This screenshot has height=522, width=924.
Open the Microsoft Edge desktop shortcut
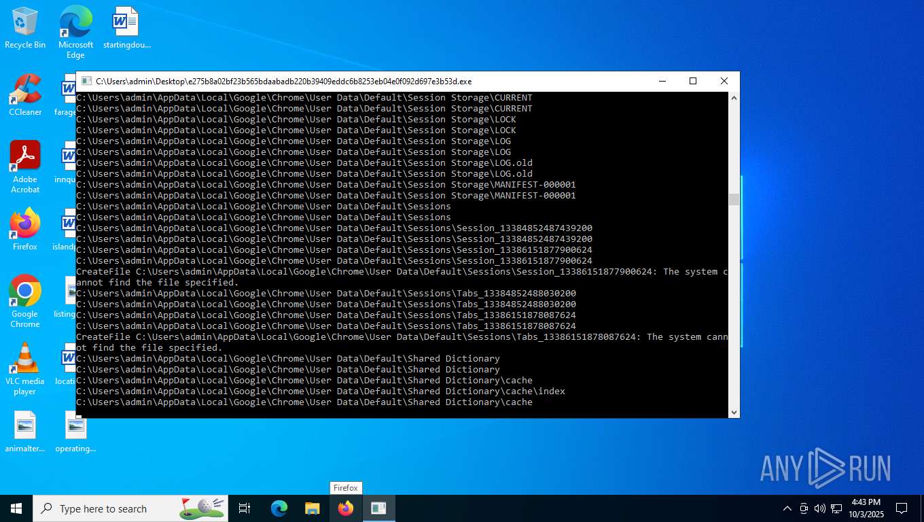coord(75,32)
